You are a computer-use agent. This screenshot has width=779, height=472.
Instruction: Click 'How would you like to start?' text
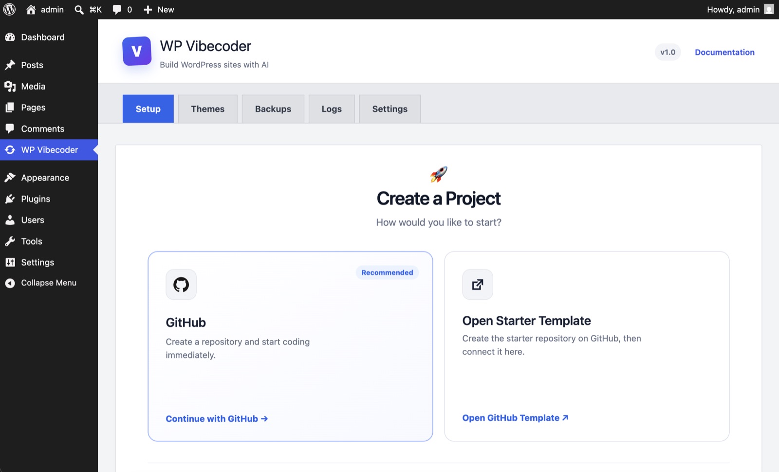click(439, 222)
